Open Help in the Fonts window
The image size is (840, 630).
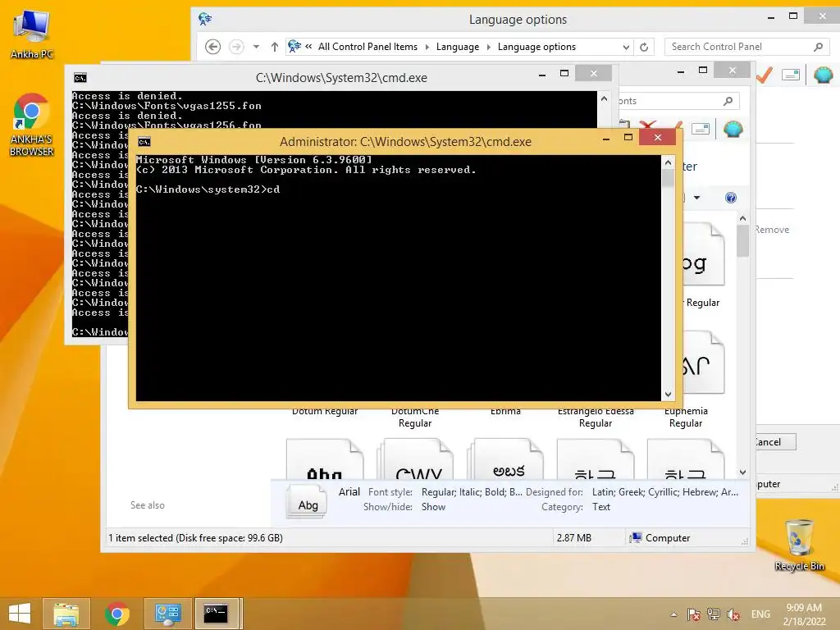click(x=731, y=198)
